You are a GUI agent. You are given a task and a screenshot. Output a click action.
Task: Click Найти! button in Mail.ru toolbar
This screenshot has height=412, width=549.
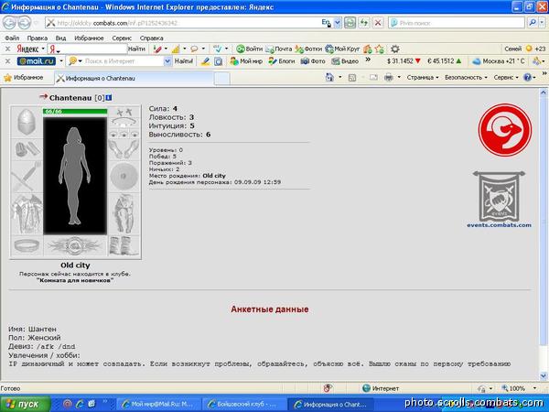click(x=184, y=61)
